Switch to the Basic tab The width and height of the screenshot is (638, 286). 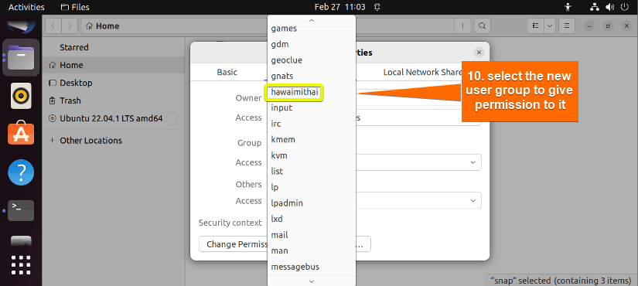[227, 72]
